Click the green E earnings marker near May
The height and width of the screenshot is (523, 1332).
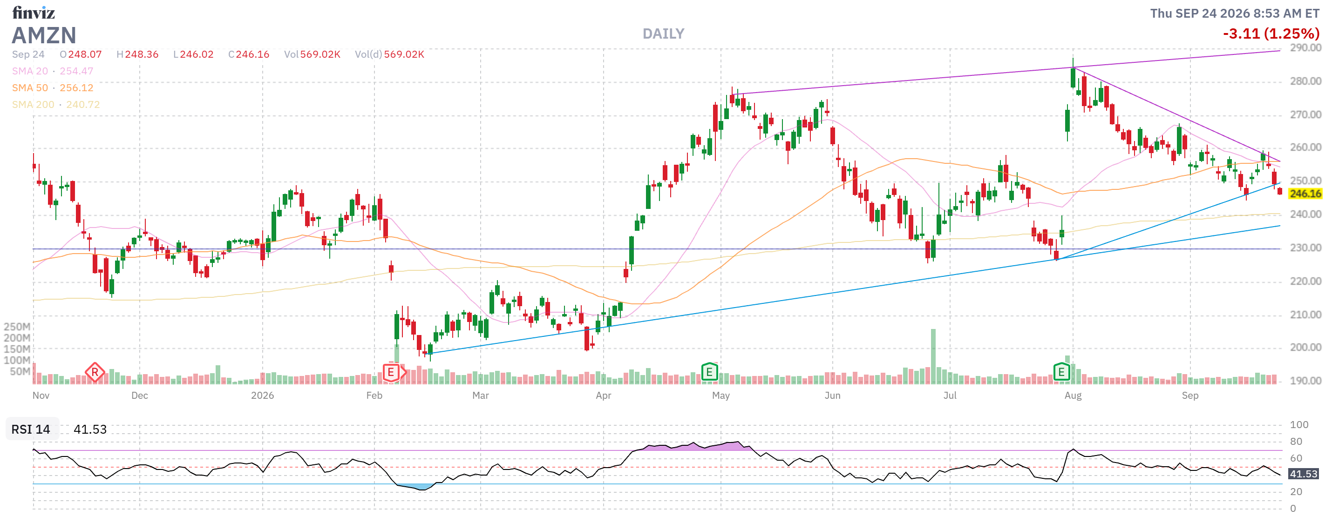click(x=709, y=372)
